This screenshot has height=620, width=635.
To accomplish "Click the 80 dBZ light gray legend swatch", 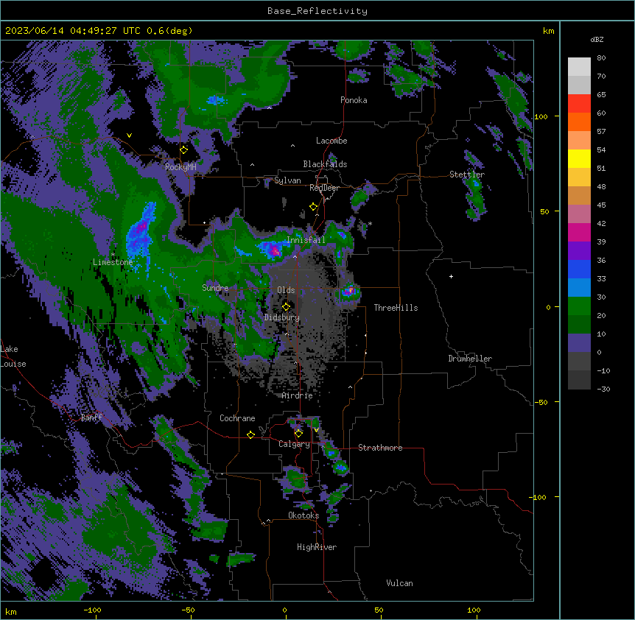I will point(580,67).
